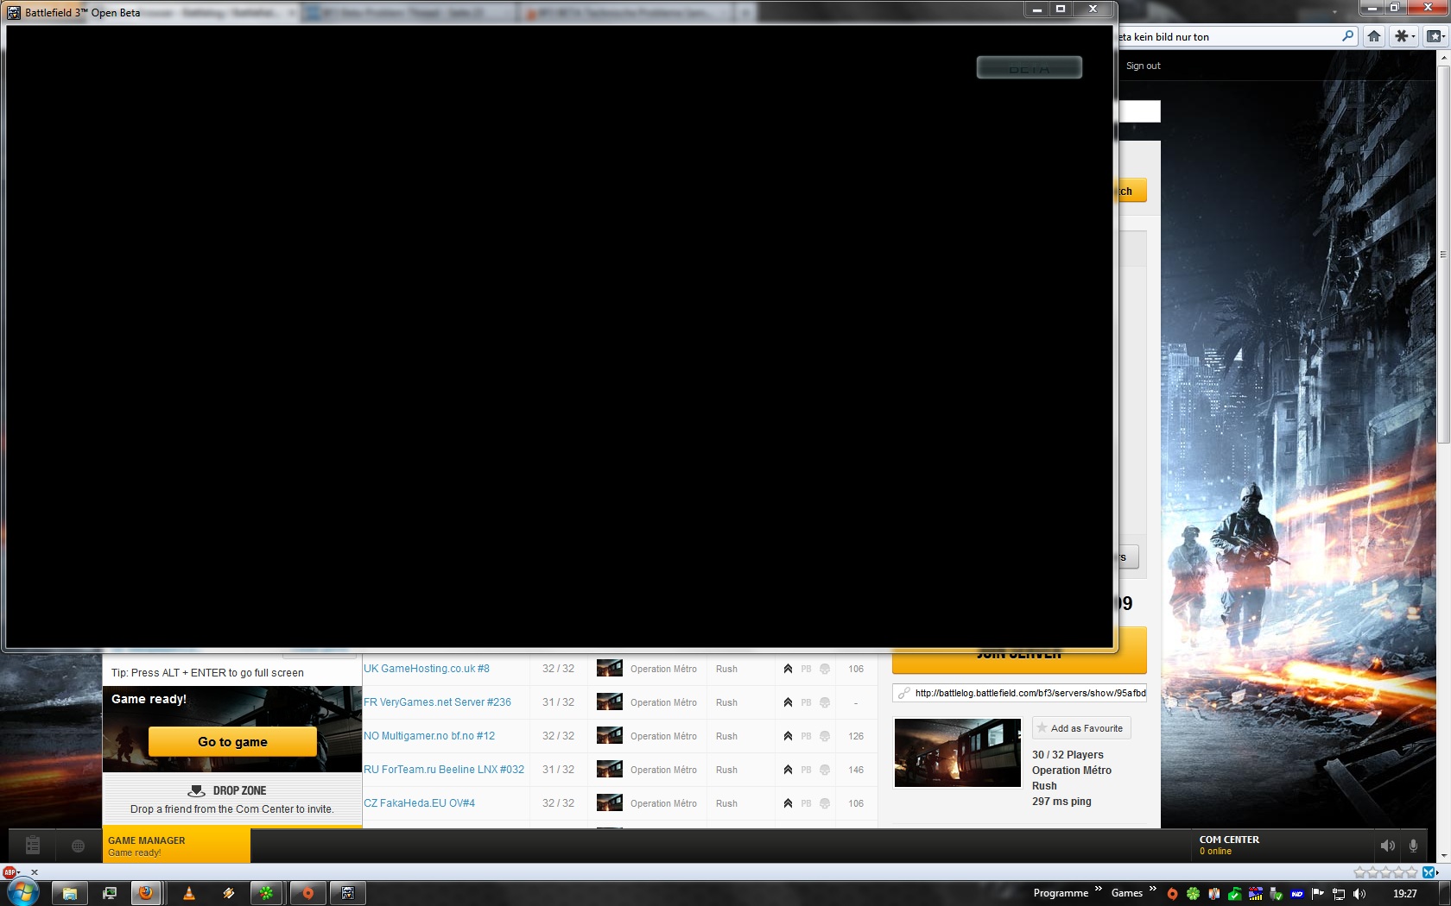Launch VLC media player from taskbar
The width and height of the screenshot is (1451, 906).
(x=188, y=893)
